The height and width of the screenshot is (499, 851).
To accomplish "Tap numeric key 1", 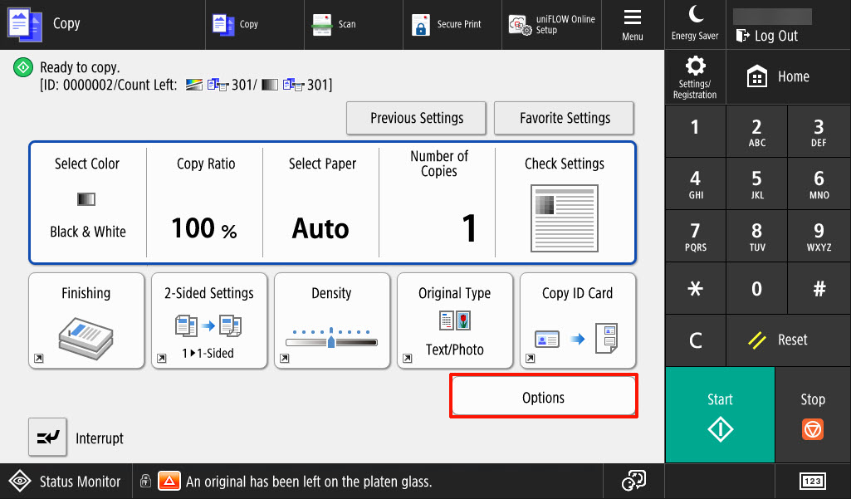I will pyautogui.click(x=695, y=131).
